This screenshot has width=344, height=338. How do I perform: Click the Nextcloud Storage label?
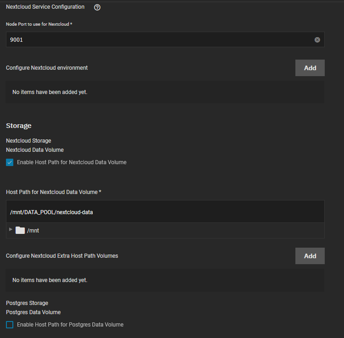click(x=28, y=141)
